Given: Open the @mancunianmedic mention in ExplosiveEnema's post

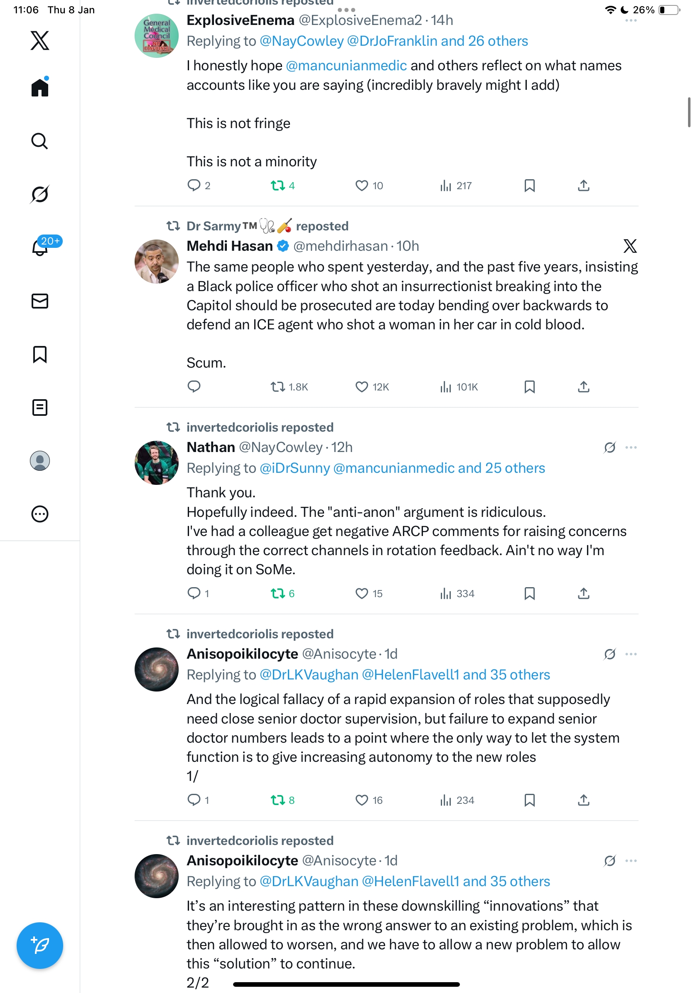Looking at the screenshot, I should pyautogui.click(x=346, y=65).
